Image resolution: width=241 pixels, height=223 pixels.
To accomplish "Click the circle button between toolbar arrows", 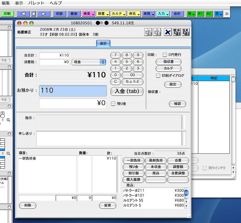I will pyautogui.click(x=33, y=14).
